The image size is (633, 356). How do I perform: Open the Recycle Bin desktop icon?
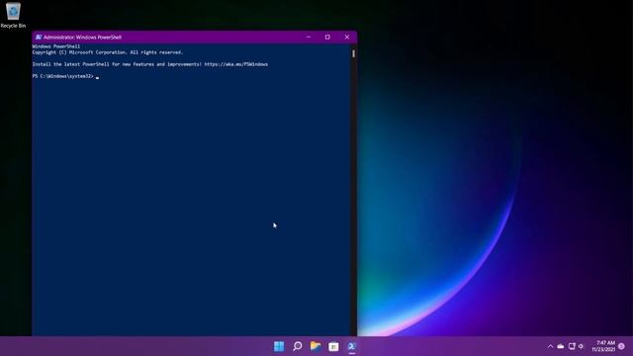pos(13,16)
